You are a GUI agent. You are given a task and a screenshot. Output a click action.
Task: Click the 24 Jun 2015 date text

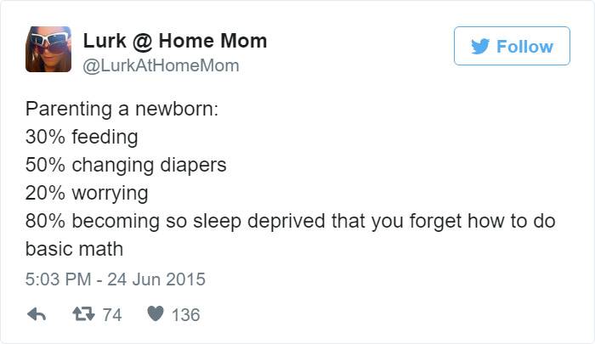coord(156,279)
